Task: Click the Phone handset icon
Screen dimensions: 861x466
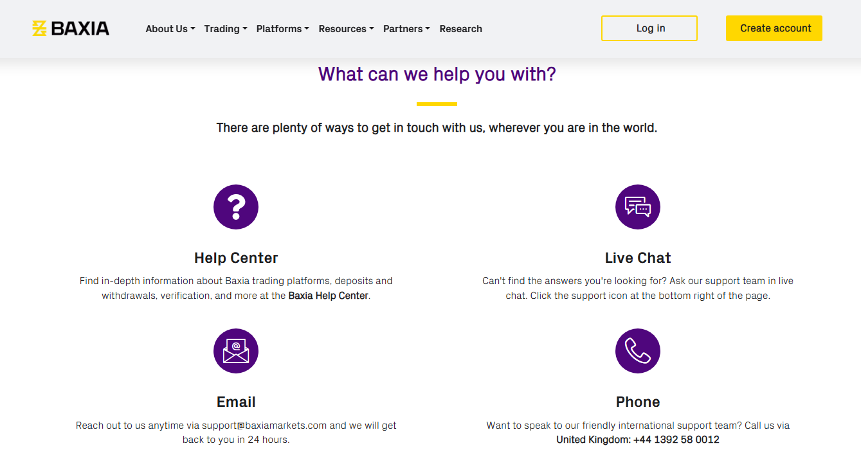Action: (x=638, y=351)
